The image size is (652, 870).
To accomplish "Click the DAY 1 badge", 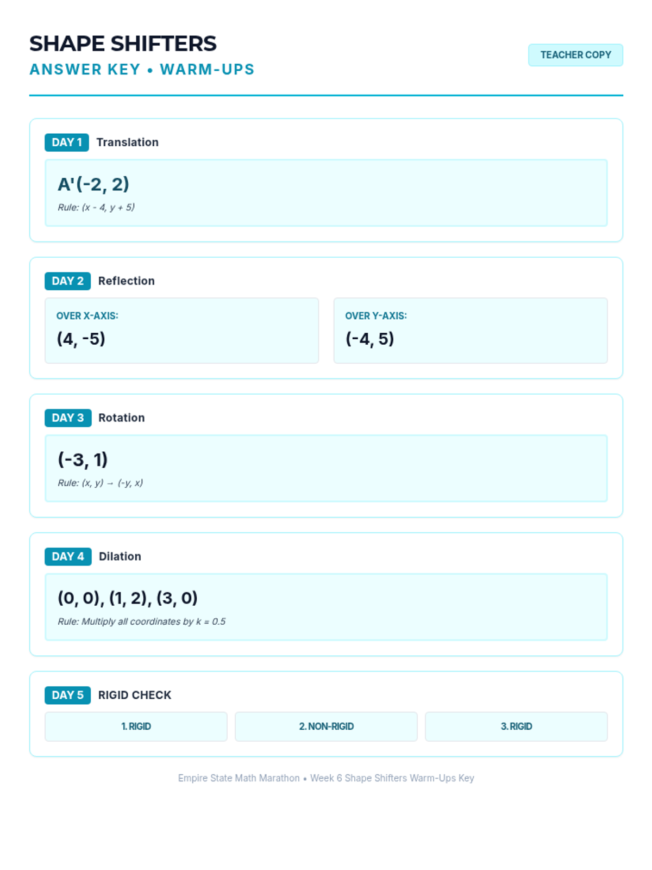I will [x=66, y=142].
